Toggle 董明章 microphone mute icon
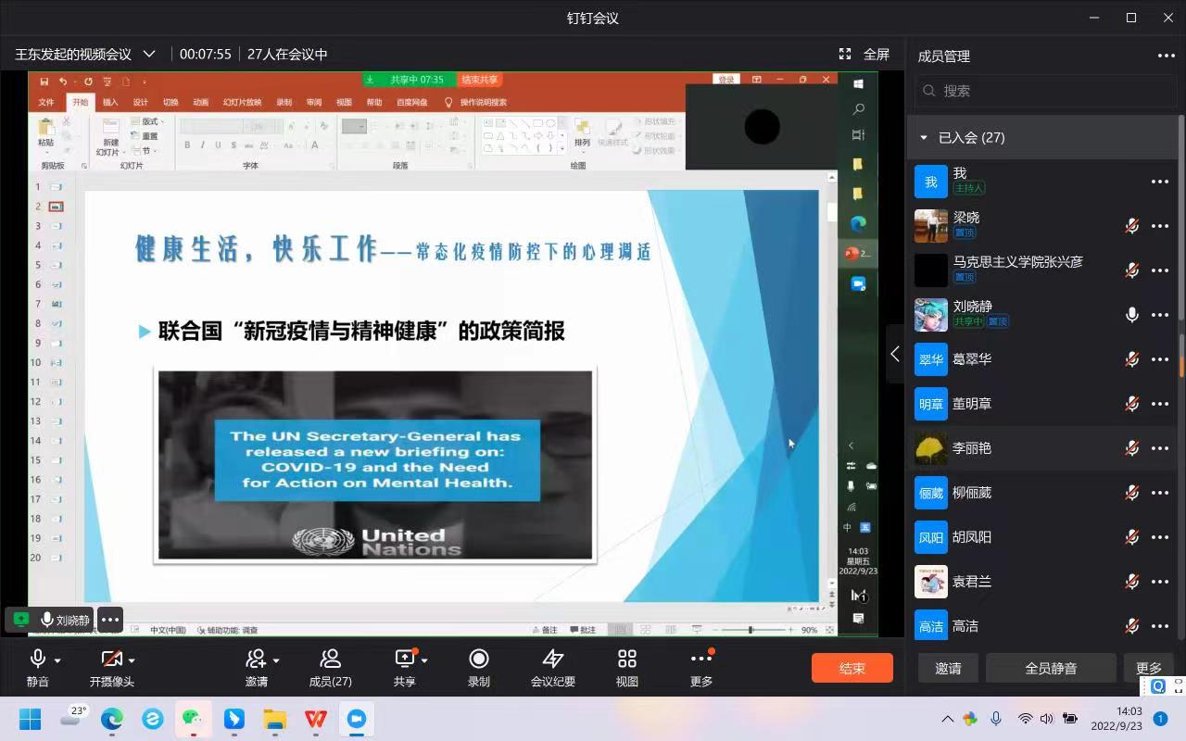The image size is (1186, 741). [x=1132, y=404]
